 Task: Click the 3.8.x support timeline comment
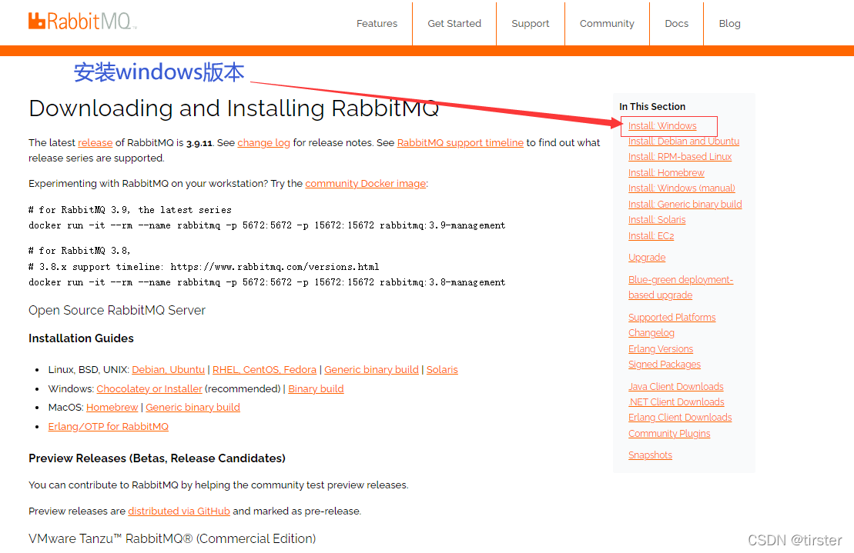point(204,267)
